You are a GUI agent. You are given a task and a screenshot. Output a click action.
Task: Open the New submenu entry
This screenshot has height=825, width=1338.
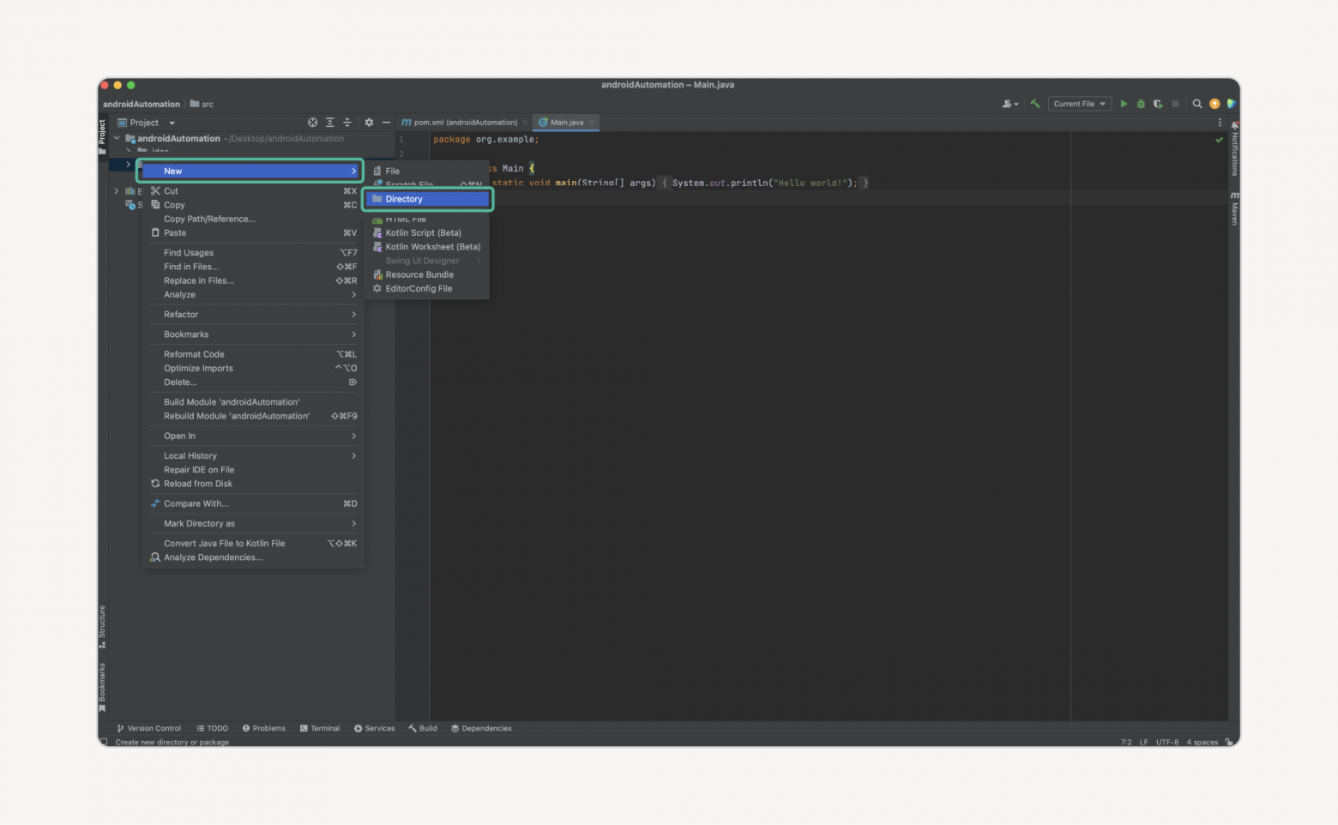250,171
